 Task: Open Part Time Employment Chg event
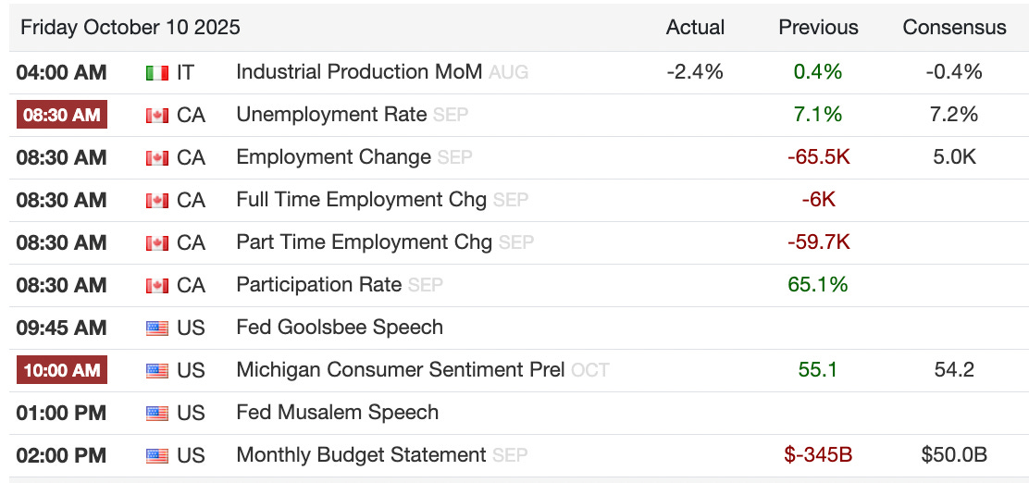364,242
